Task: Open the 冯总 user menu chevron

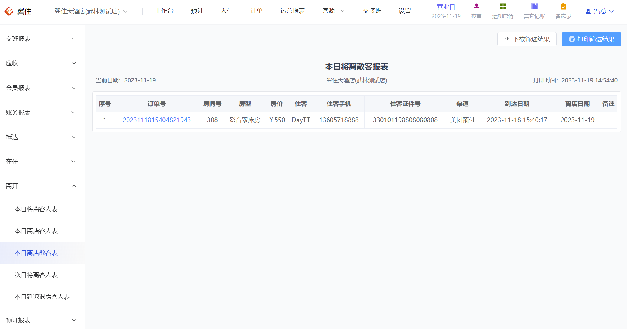Action: [x=612, y=11]
